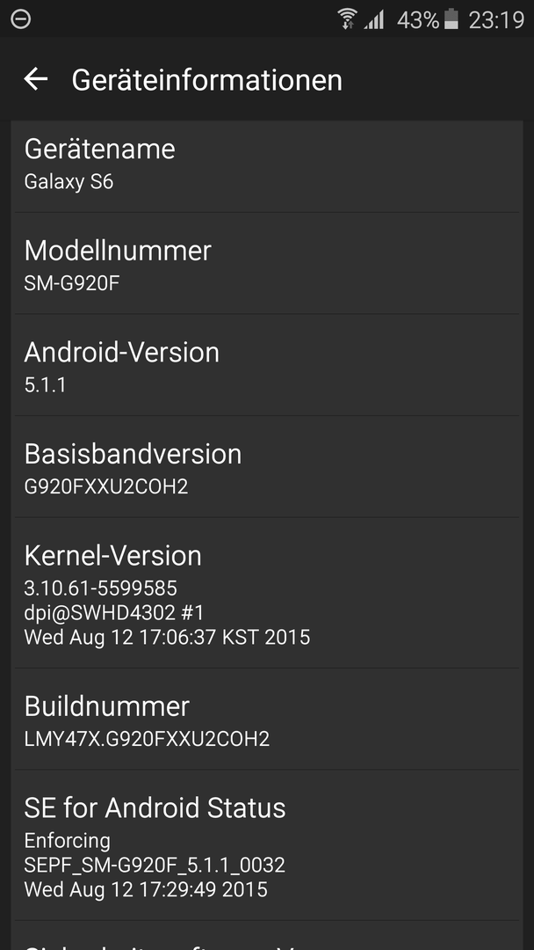Image resolution: width=534 pixels, height=950 pixels.
Task: Select the Modellnummer entry
Action: click(267, 263)
